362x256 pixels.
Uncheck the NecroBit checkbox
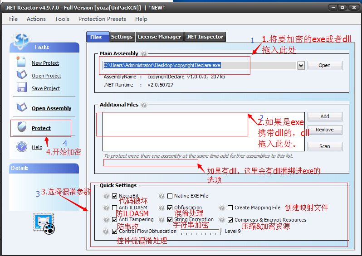[x=115, y=196]
